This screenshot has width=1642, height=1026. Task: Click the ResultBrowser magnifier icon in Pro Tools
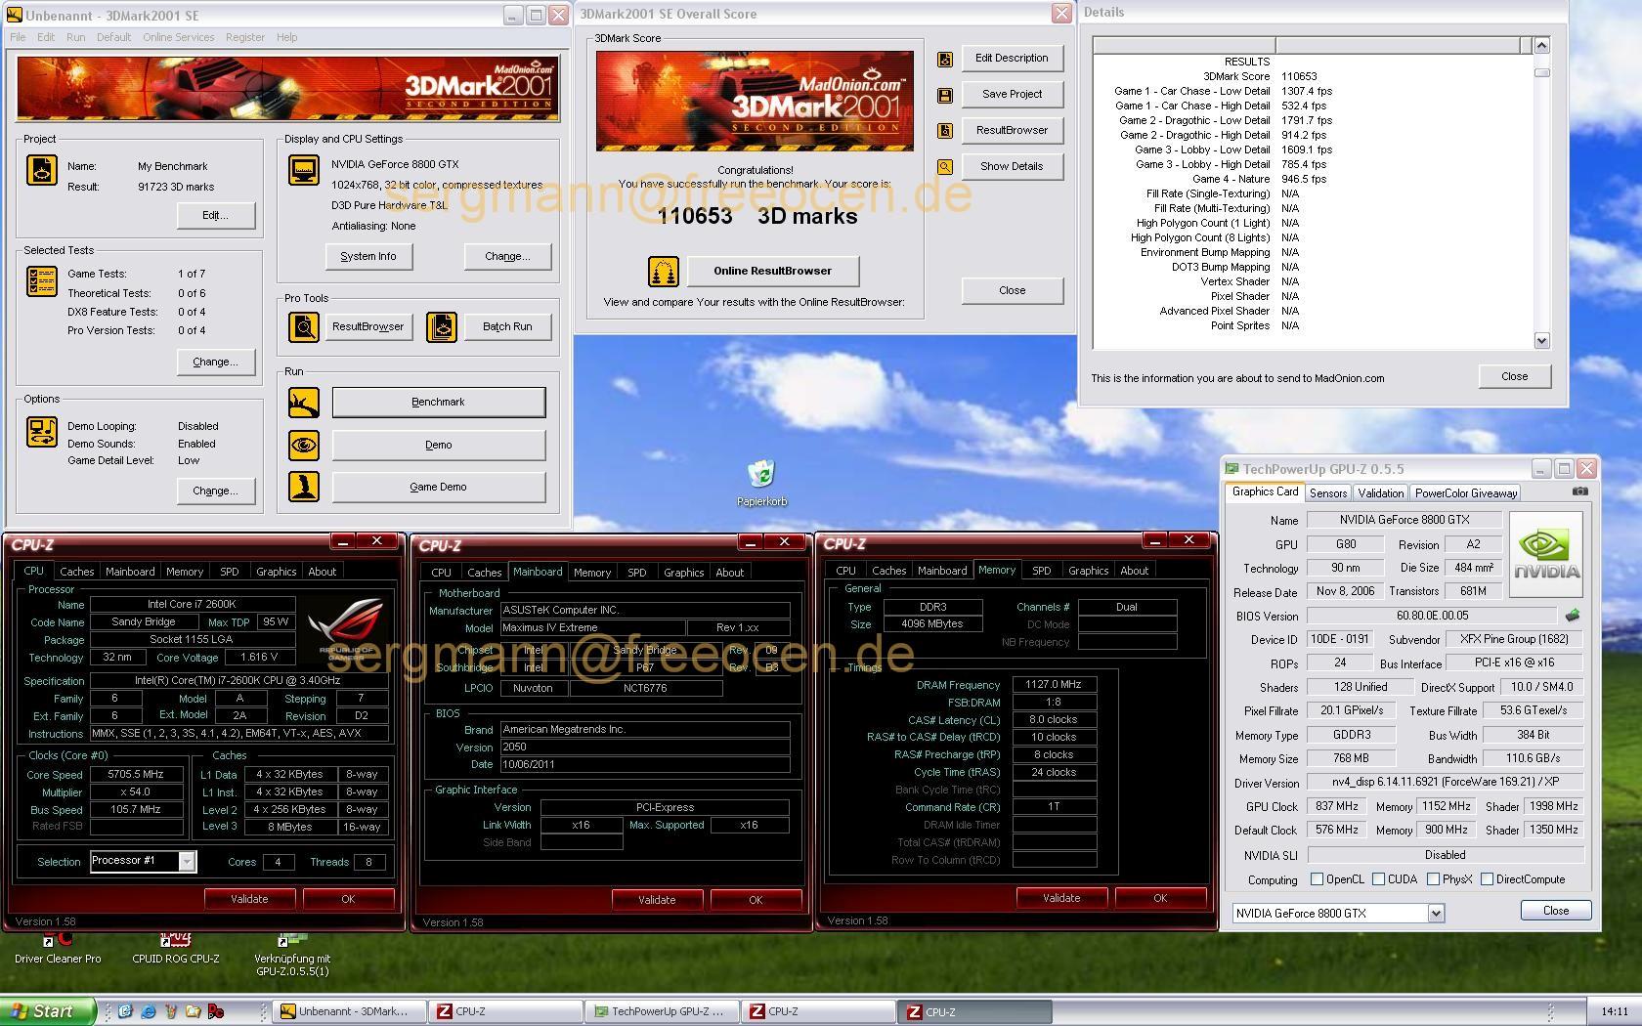click(304, 326)
